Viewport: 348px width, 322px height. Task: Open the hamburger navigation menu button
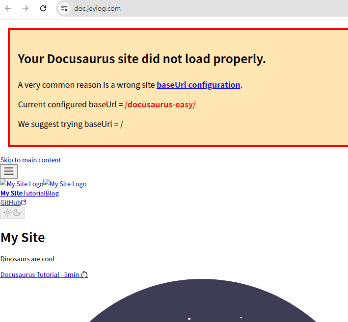tap(9, 172)
